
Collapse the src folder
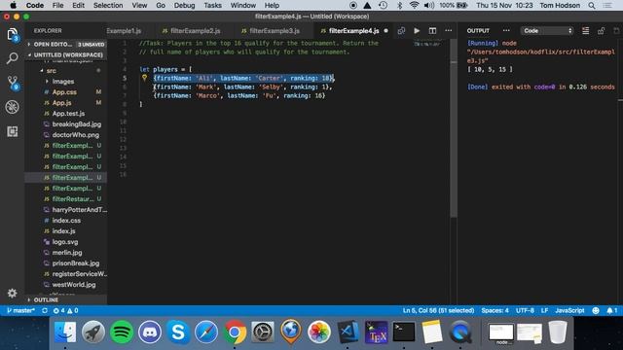51,71
